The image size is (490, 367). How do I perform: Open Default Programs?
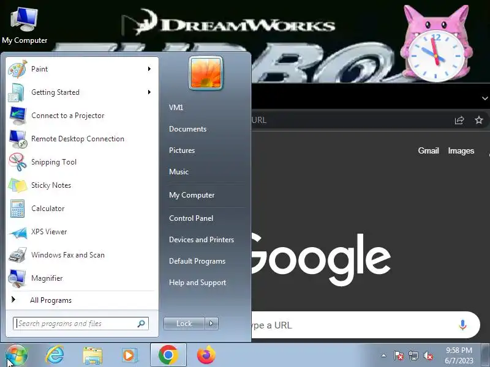[197, 261]
